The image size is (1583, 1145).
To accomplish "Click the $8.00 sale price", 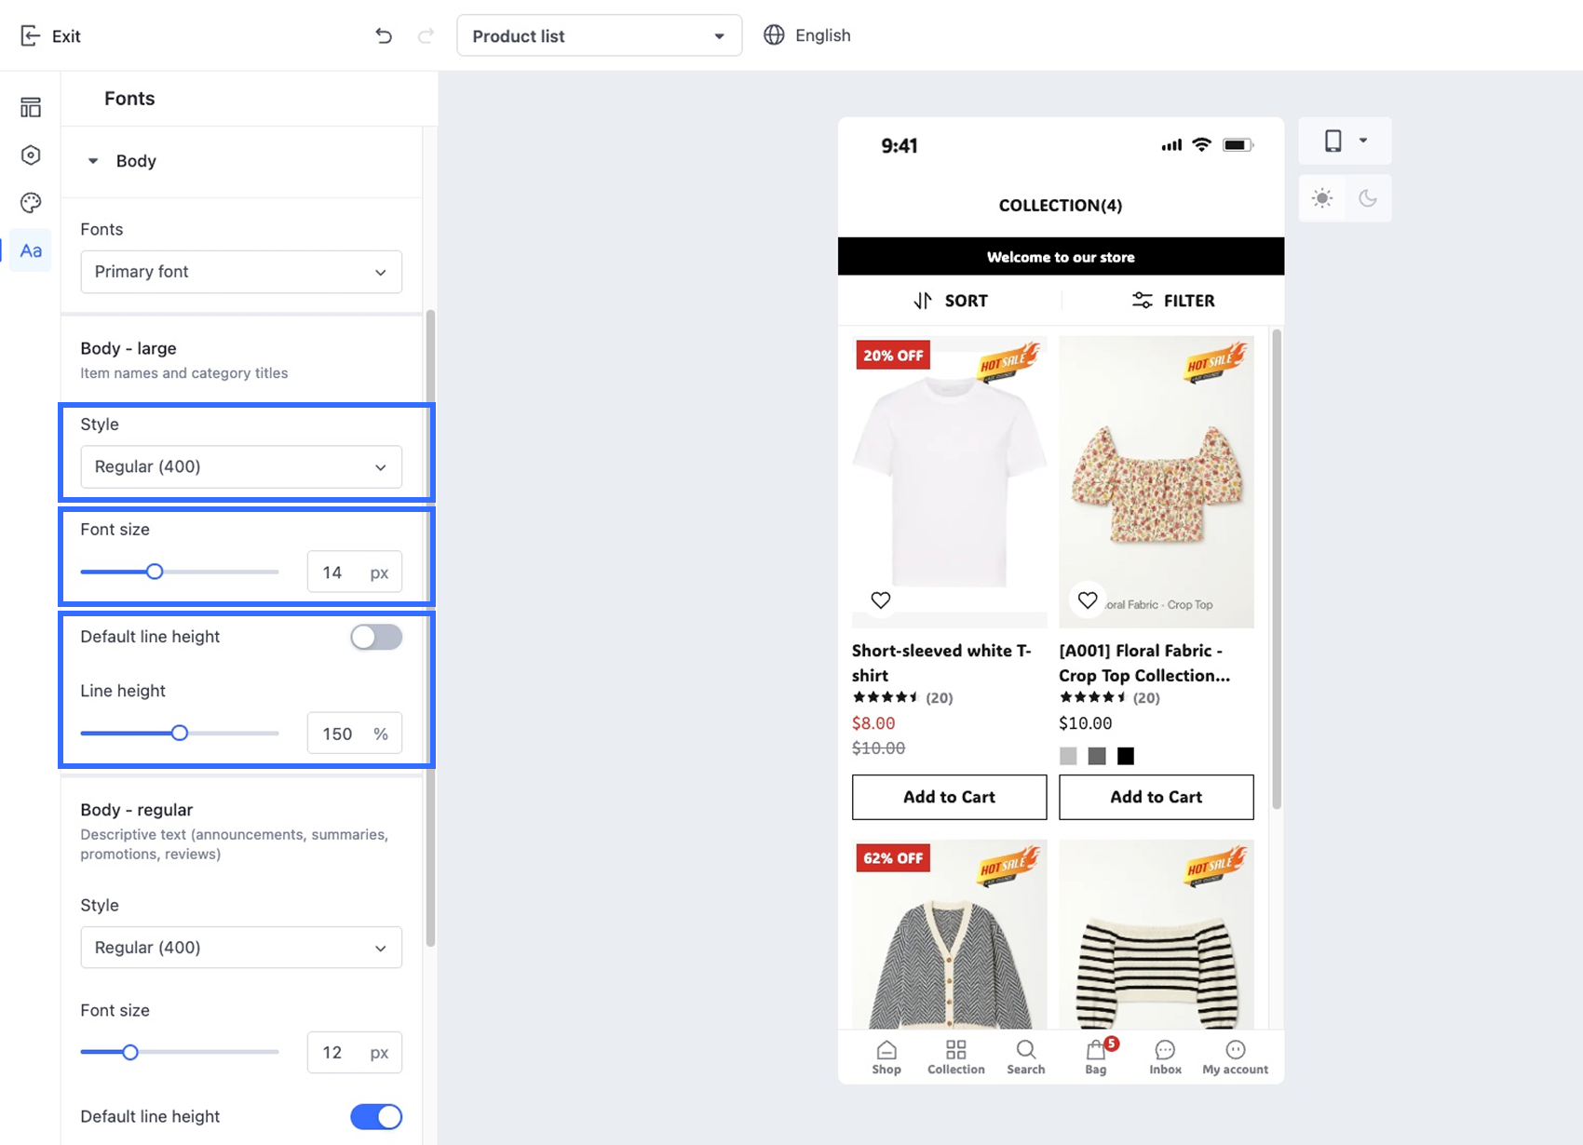I will (x=873, y=723).
